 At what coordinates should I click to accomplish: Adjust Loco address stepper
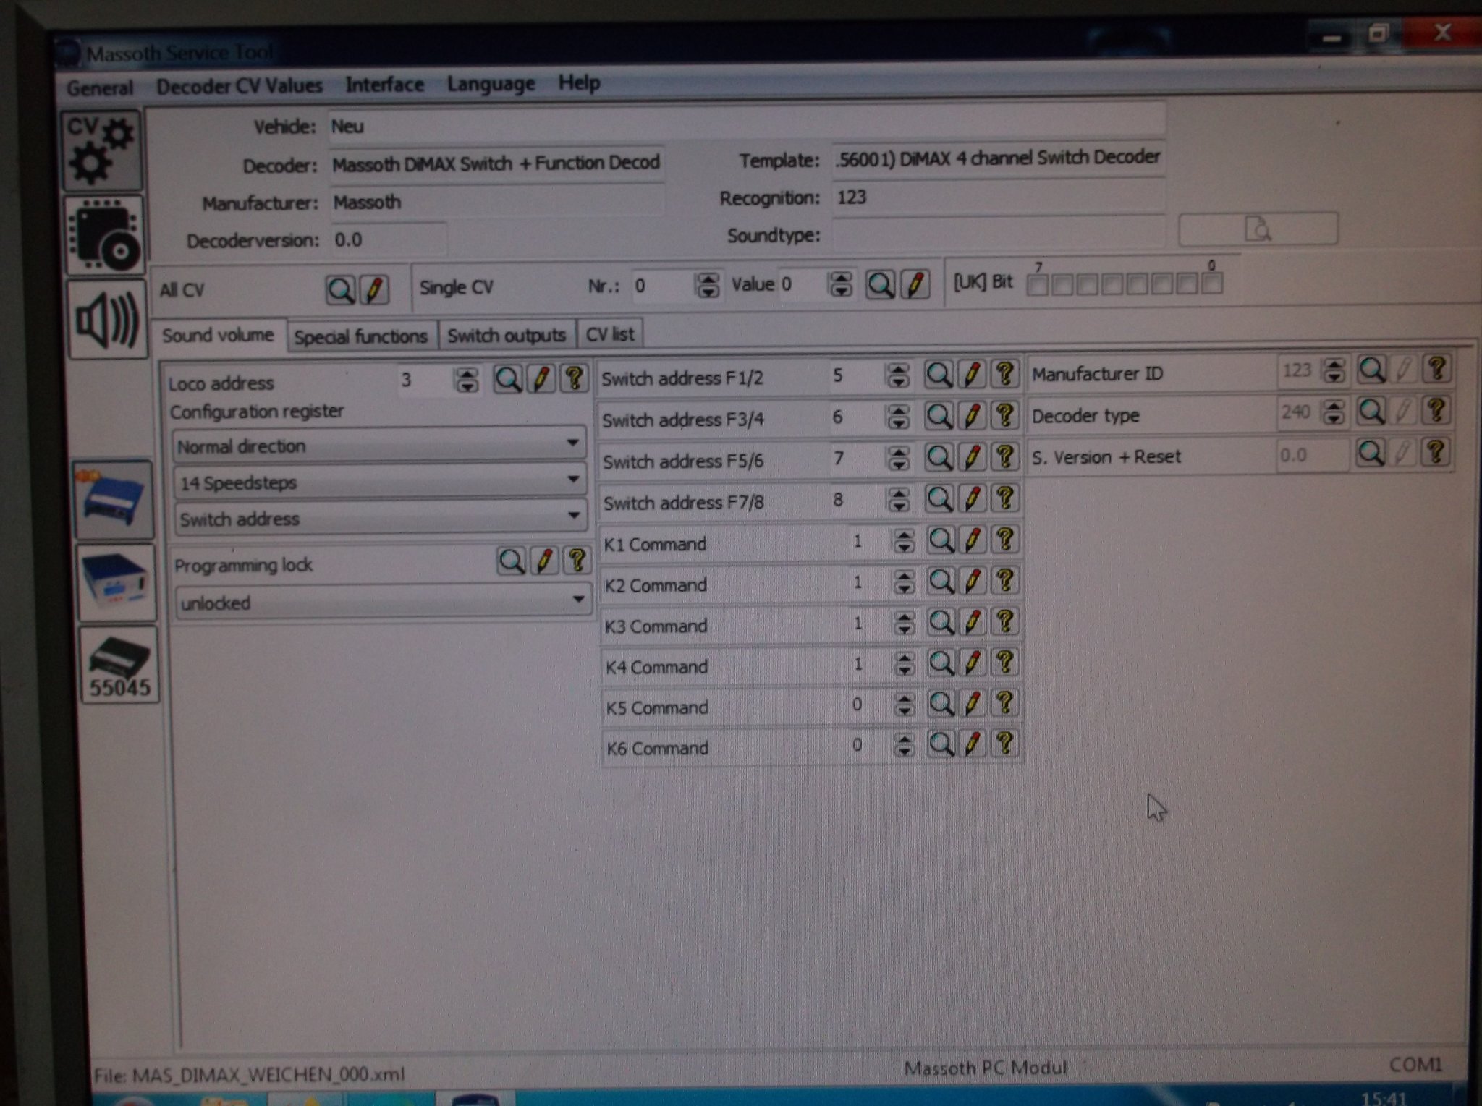pyautogui.click(x=467, y=380)
